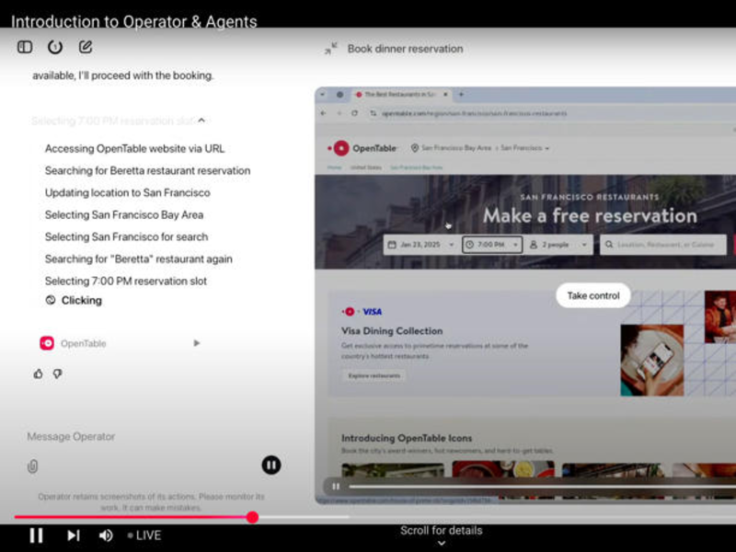Mute the video volume
Screen dimensions: 736x552
[x=106, y=535]
